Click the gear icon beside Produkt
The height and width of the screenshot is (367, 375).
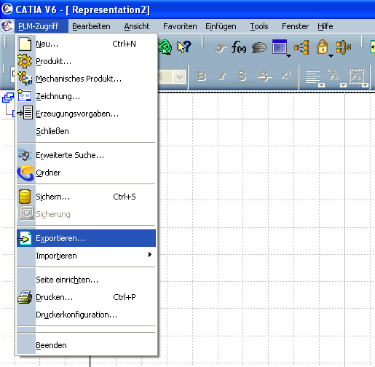pos(25,61)
